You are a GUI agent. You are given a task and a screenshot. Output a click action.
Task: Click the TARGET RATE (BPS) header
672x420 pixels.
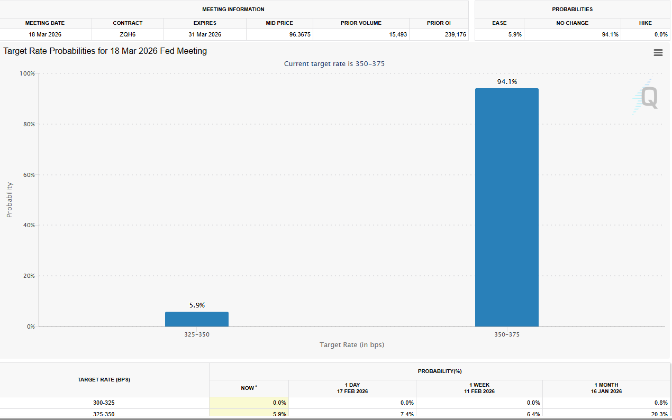pyautogui.click(x=104, y=379)
